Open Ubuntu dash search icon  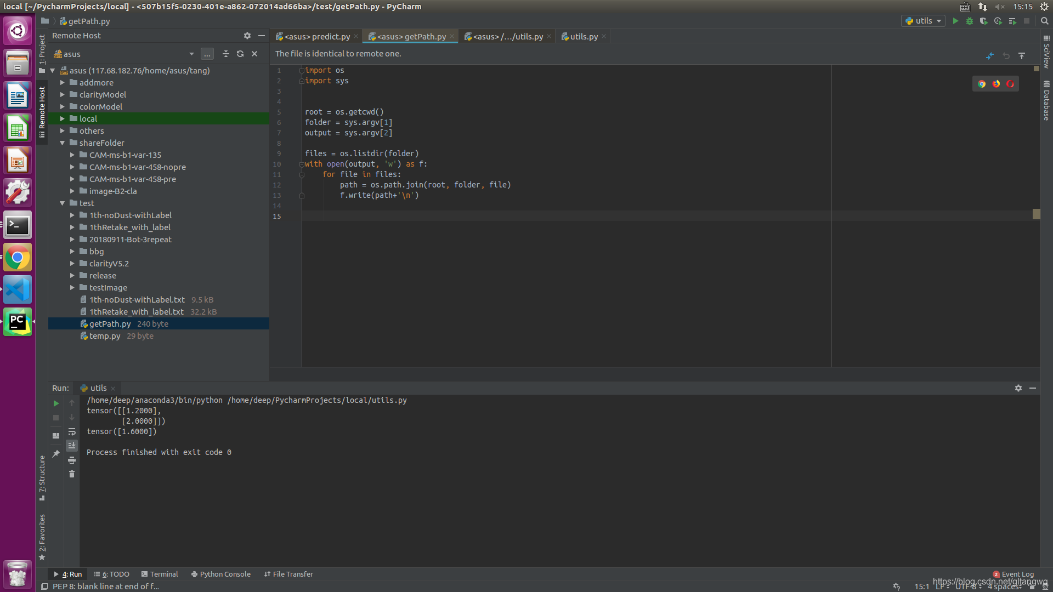18,31
